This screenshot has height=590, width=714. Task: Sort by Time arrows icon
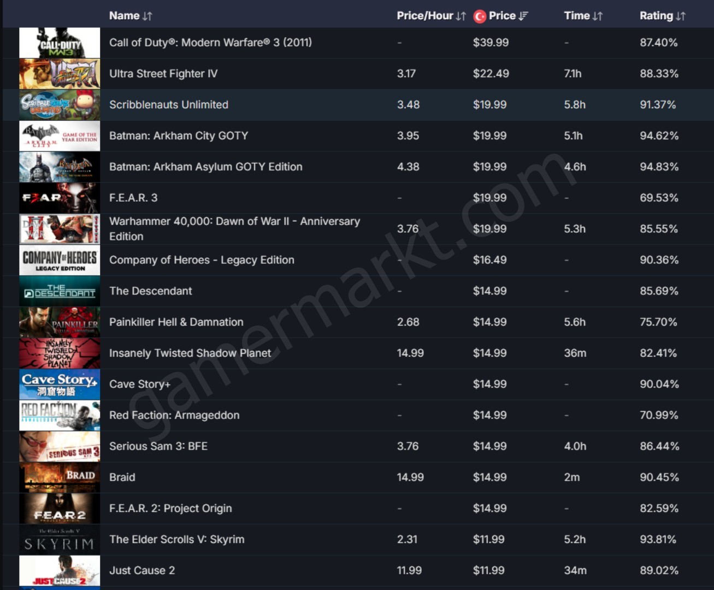(x=598, y=16)
